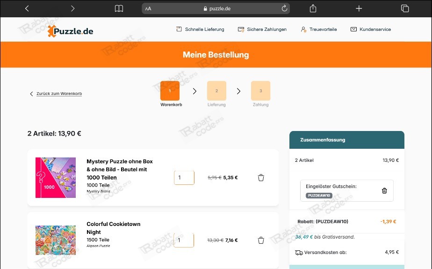432x269 pixels.
Task: Click the 'Mystery Brand' brand label
Action: (x=98, y=191)
